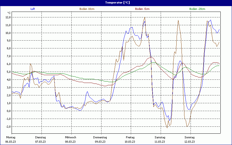
Task: Click the 'Montag' day label
Action: coord(11,137)
